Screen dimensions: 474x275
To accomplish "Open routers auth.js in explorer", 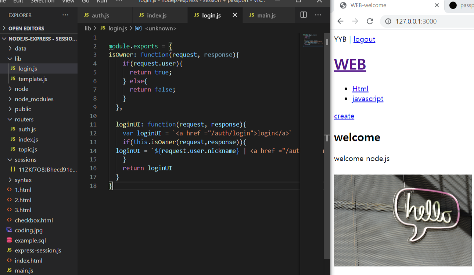I will tap(27, 129).
